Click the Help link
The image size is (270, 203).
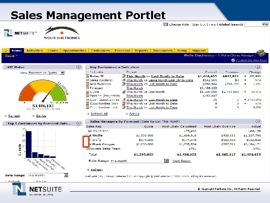(x=212, y=24)
